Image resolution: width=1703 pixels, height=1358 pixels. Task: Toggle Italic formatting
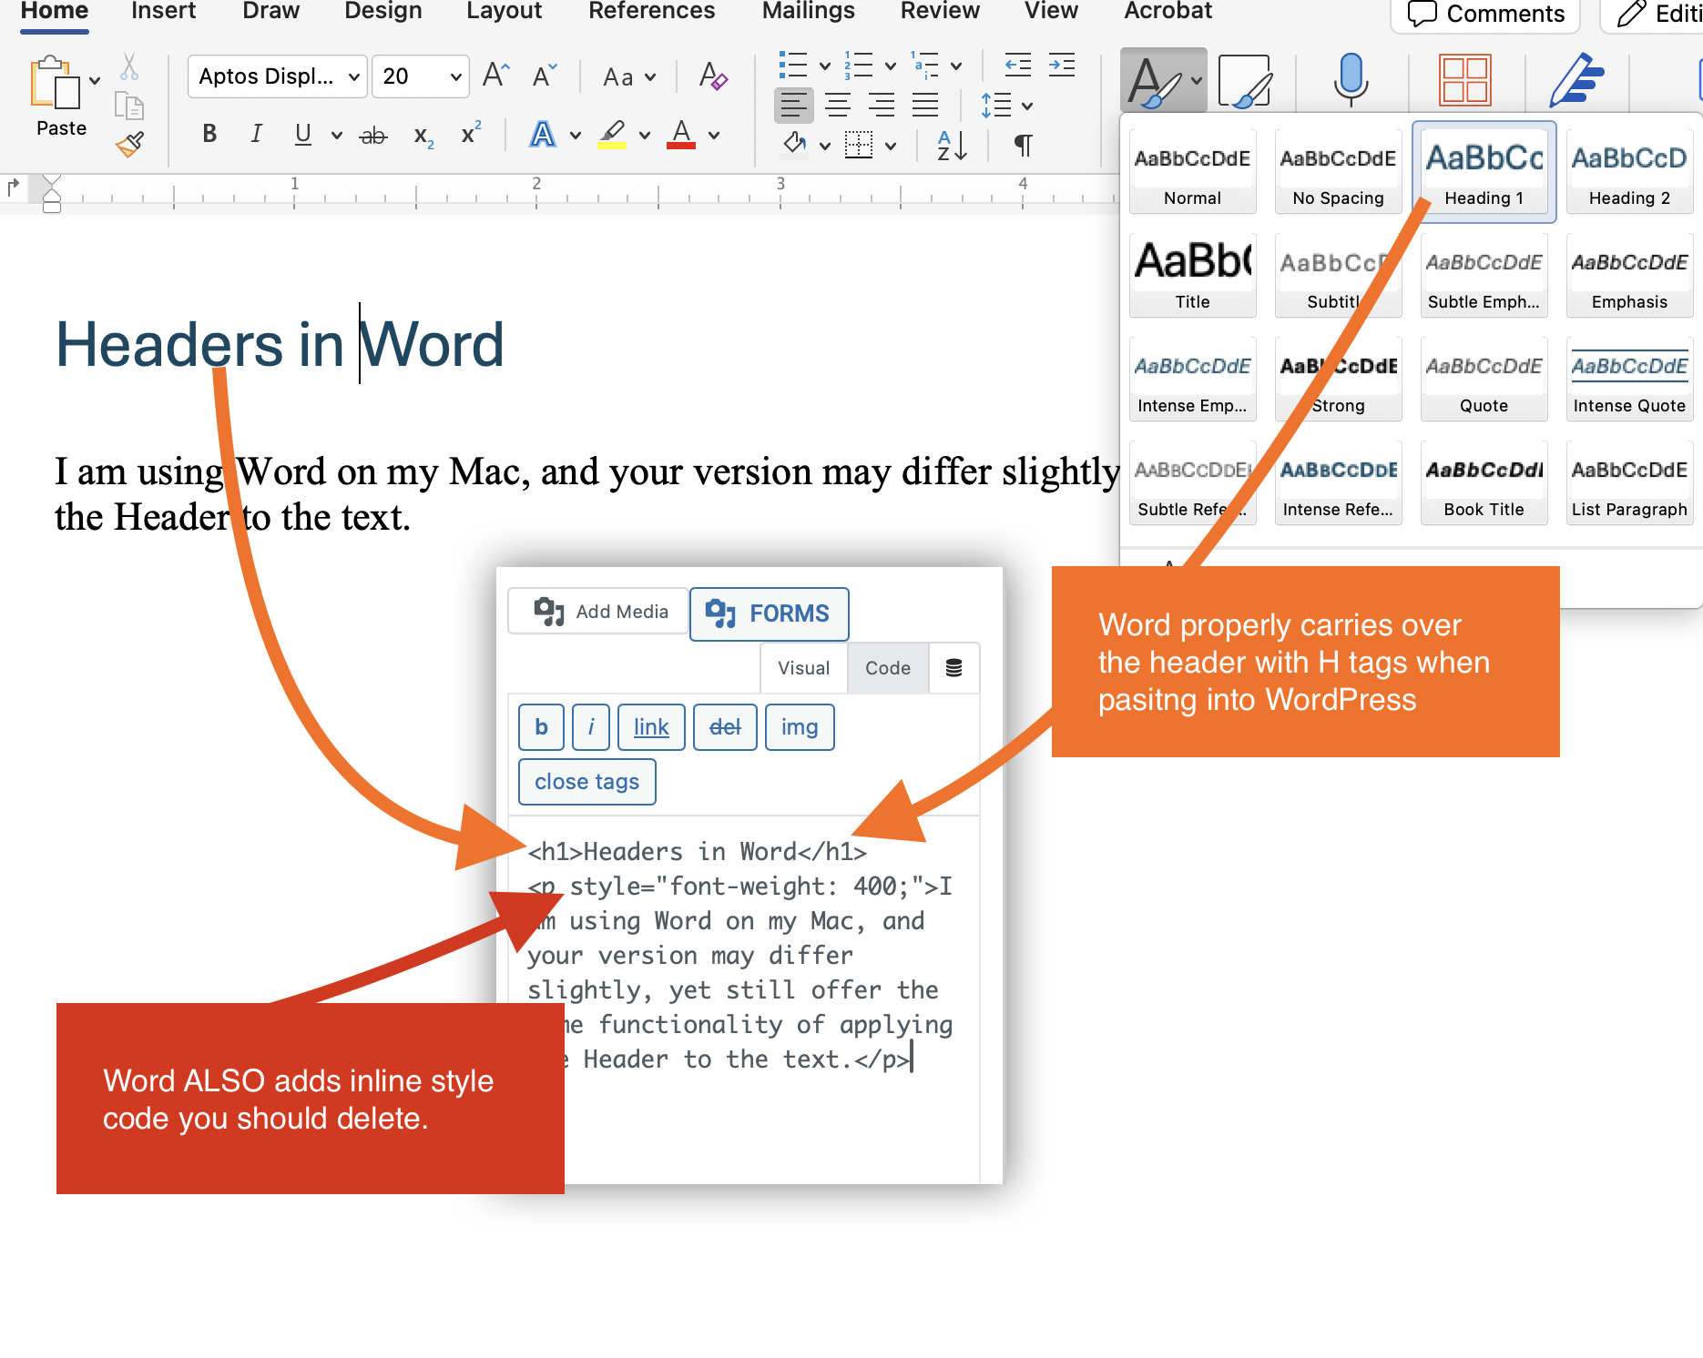[257, 135]
